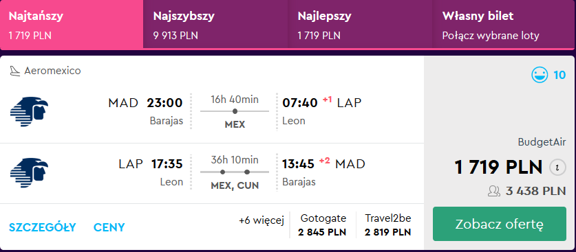This screenshot has height=252, width=576.
Task: Choose the Travel2be 2 819 PLN offer
Action: click(388, 225)
